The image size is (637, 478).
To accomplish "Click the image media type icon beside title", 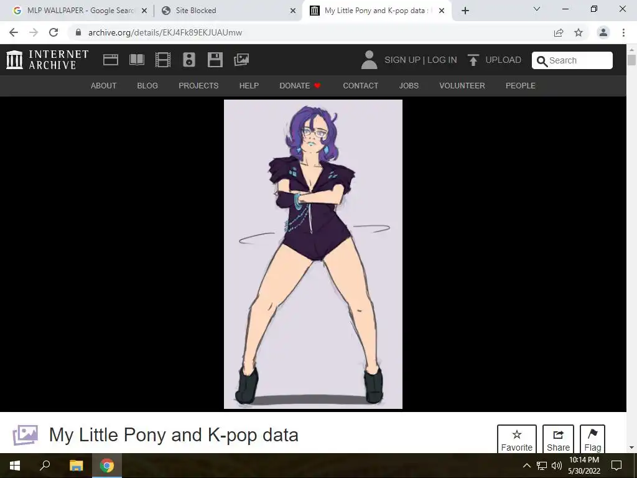I will [x=25, y=435].
